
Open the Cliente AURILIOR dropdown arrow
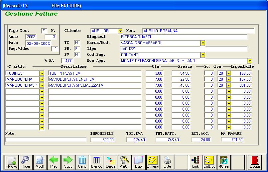tap(120, 31)
